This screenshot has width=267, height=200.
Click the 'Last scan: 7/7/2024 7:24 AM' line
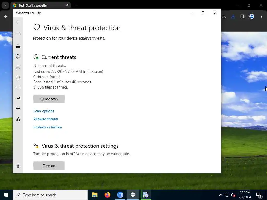(x=68, y=72)
